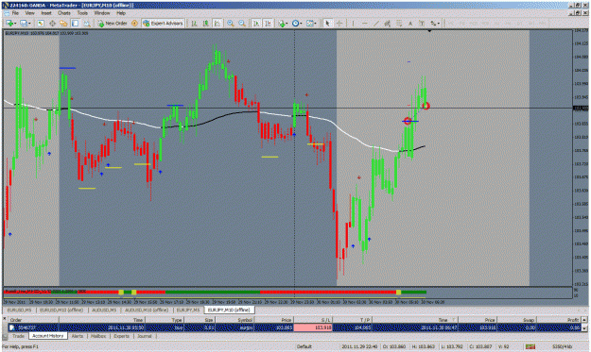Select the cursor arrow tool

tap(327, 24)
